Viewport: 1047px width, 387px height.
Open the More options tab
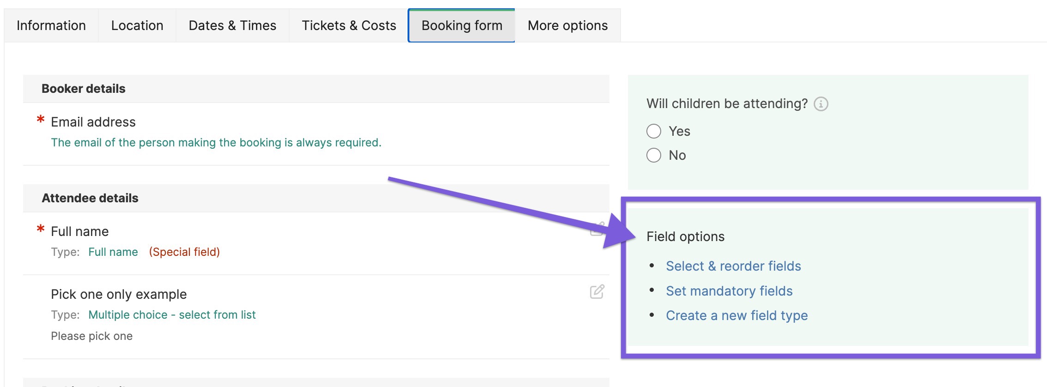coord(568,25)
